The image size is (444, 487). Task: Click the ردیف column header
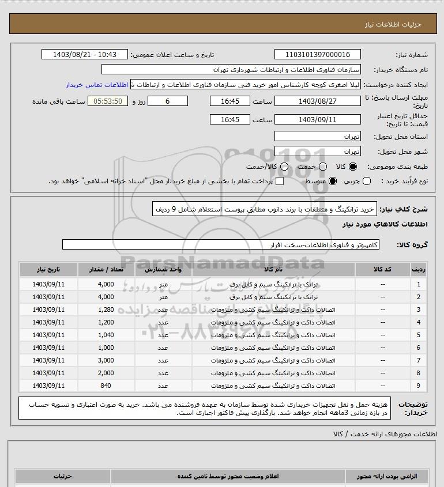click(x=418, y=269)
